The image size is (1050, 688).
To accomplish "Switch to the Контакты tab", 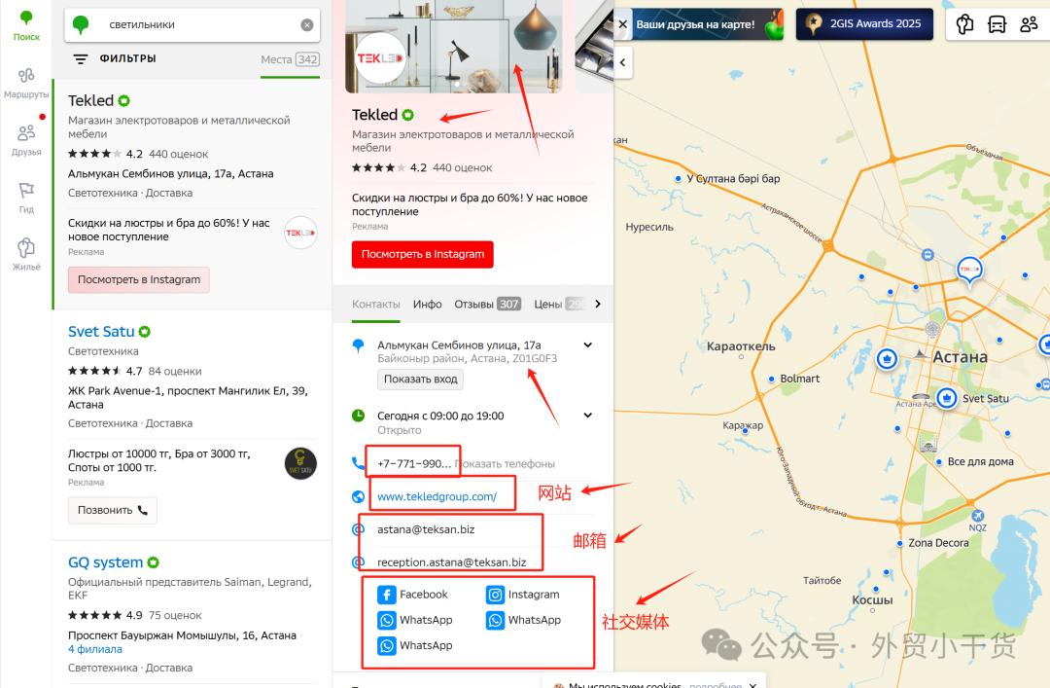I will (375, 304).
